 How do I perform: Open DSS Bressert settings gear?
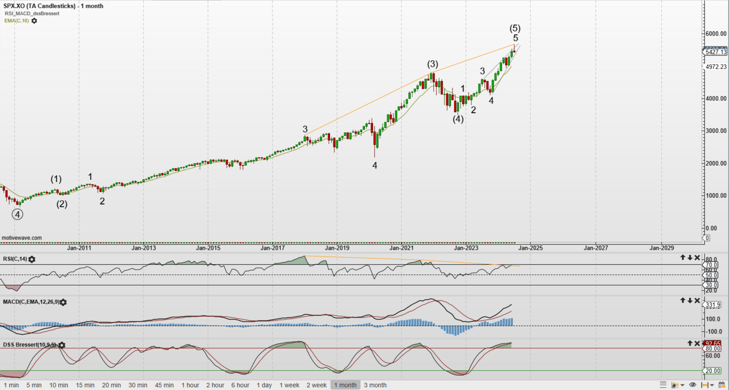point(62,345)
